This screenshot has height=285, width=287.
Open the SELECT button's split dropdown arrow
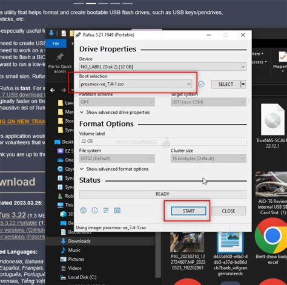243,84
